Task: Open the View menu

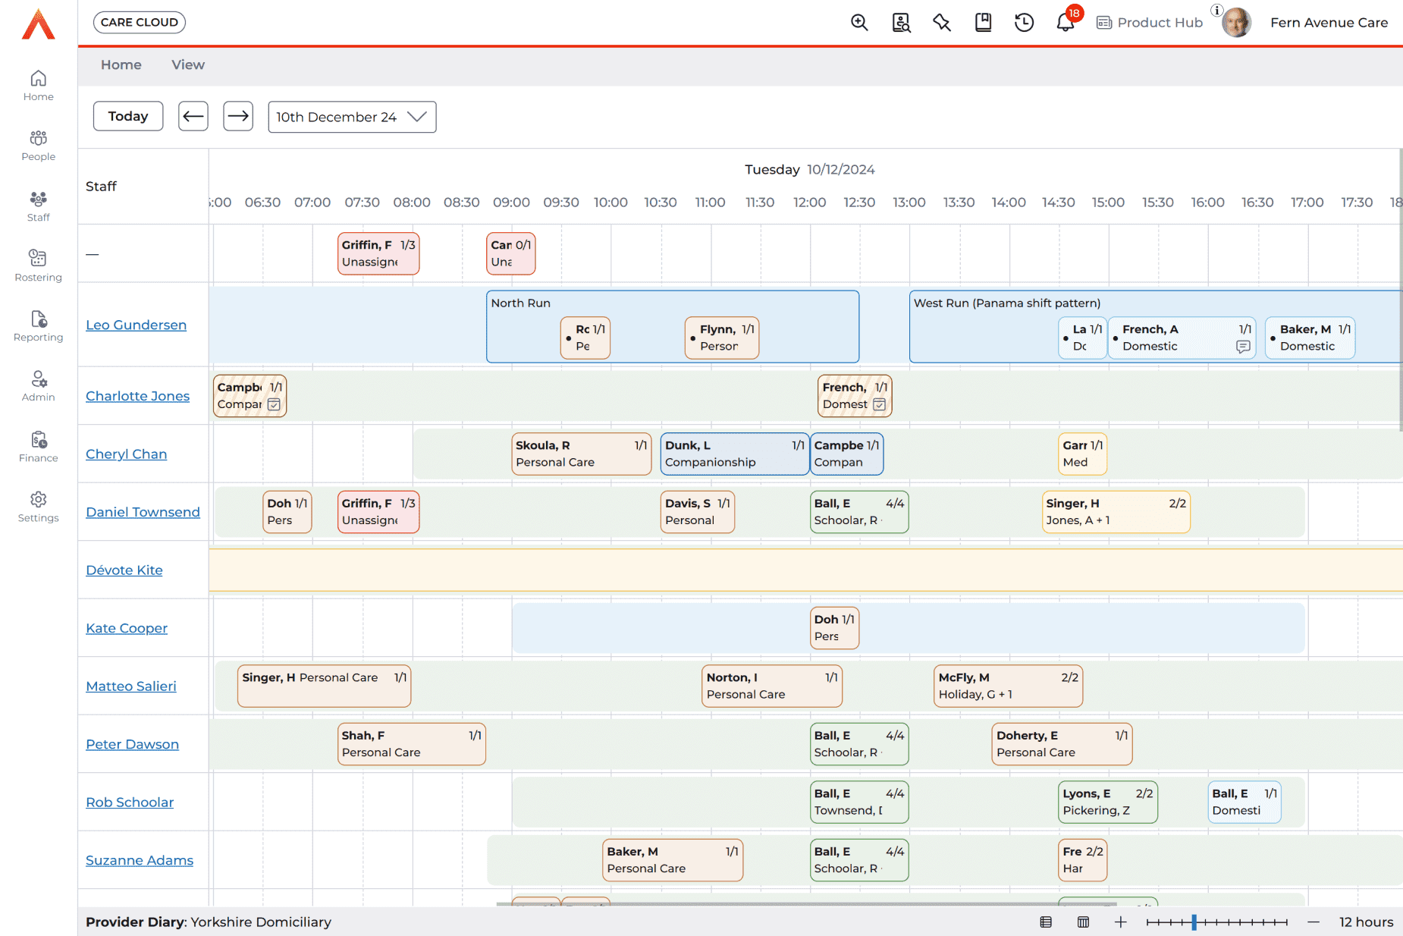Action: pos(187,65)
